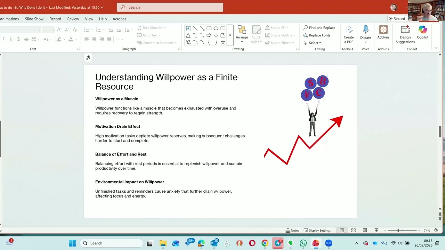Justify paragraph text

[x=109, y=39]
